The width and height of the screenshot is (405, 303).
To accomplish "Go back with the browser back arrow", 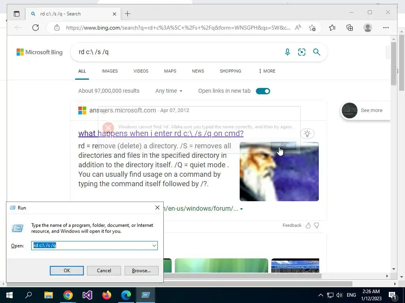I will point(18,28).
